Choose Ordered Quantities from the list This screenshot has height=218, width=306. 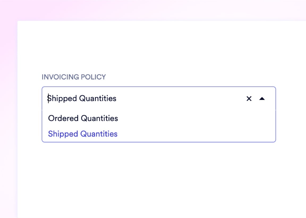click(x=83, y=118)
